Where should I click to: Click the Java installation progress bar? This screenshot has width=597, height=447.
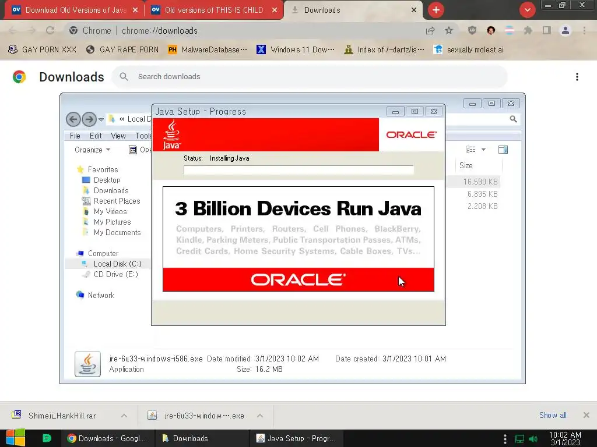pyautogui.click(x=298, y=169)
